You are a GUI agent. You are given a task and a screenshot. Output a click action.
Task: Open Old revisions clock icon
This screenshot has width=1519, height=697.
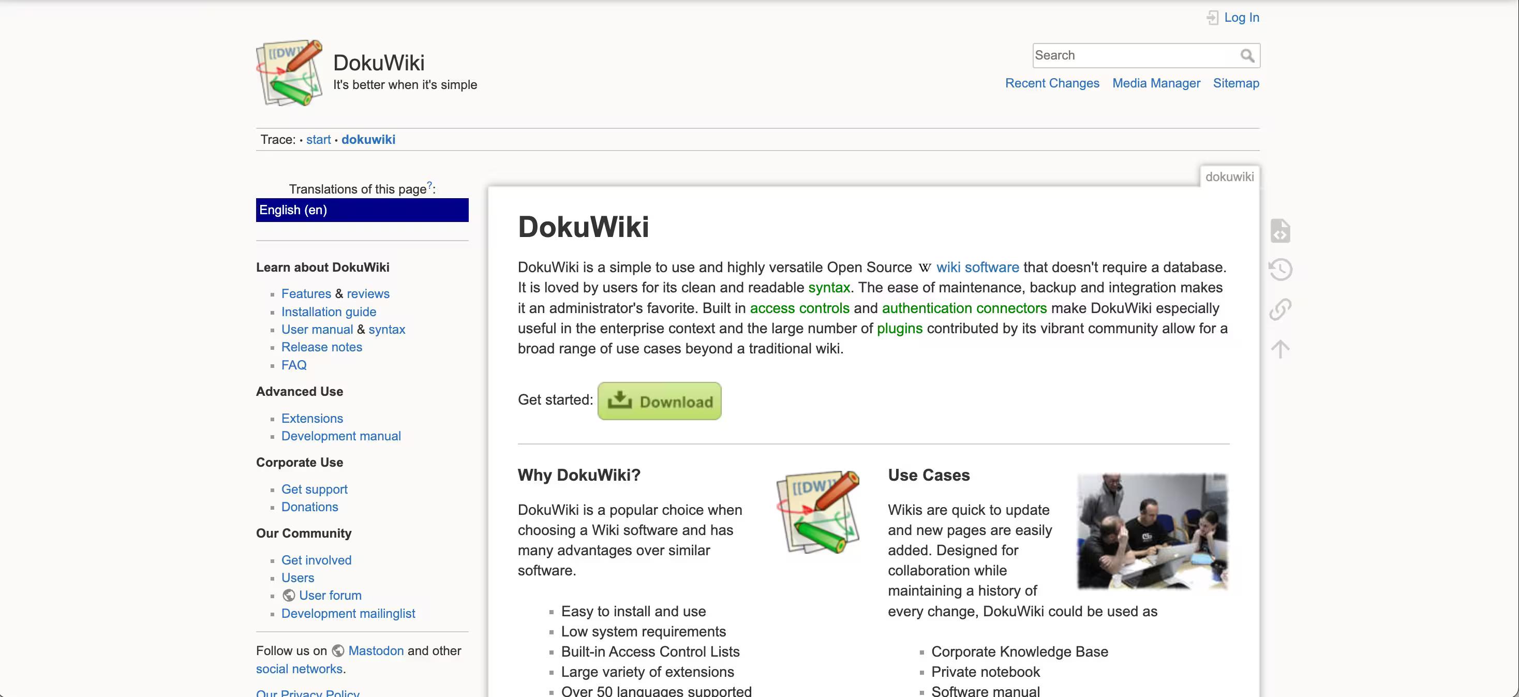coord(1280,270)
